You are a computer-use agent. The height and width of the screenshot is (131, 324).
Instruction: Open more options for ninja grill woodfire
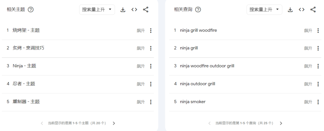click(318, 31)
